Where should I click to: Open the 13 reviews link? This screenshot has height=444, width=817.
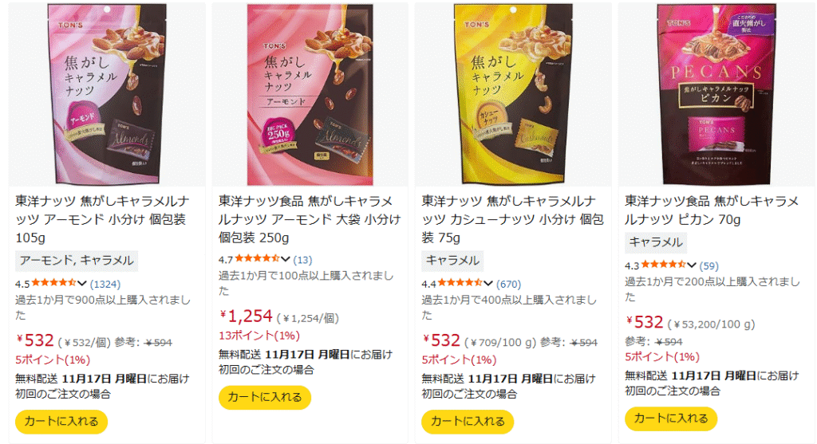tap(302, 260)
